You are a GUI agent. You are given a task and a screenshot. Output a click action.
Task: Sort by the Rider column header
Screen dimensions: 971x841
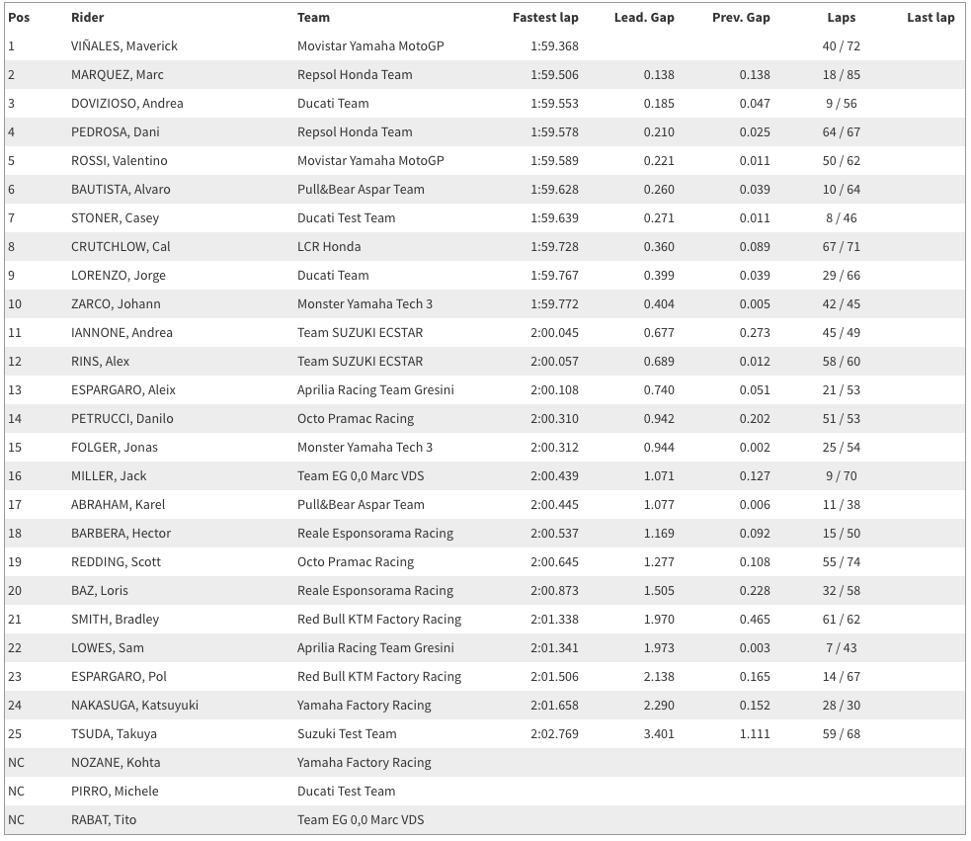click(87, 17)
